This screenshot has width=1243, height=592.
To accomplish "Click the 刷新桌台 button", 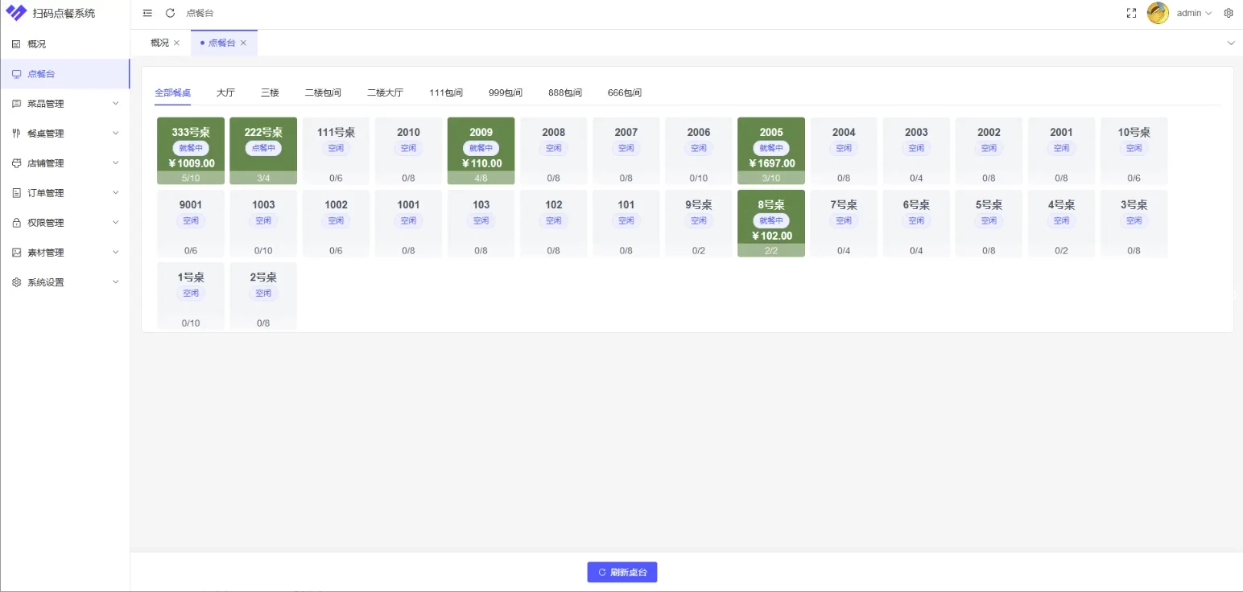I will [621, 572].
